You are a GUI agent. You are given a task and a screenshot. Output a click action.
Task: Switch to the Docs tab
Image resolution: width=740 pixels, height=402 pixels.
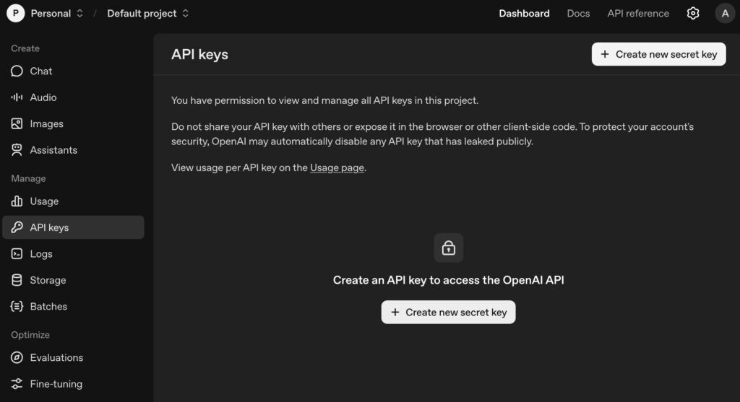578,14
